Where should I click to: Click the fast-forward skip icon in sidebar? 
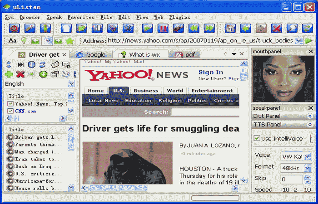point(20,65)
